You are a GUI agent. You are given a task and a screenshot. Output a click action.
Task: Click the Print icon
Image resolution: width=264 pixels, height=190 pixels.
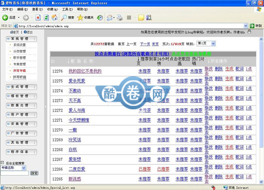tap(120, 17)
